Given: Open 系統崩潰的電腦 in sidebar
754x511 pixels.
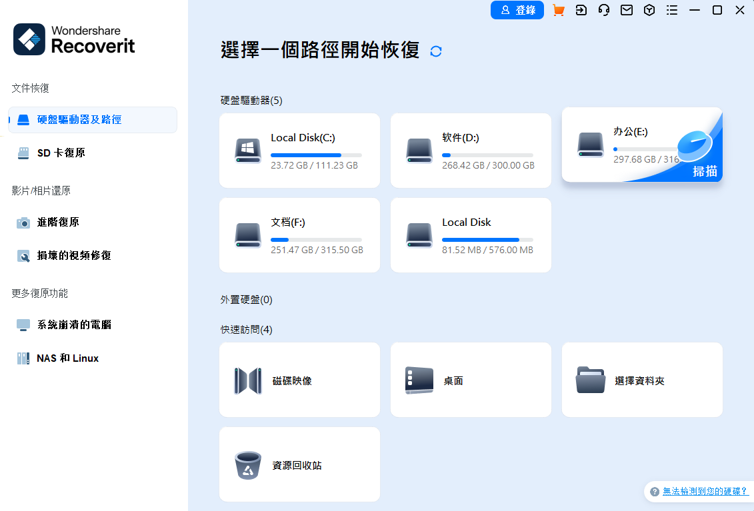Looking at the screenshot, I should pyautogui.click(x=93, y=325).
